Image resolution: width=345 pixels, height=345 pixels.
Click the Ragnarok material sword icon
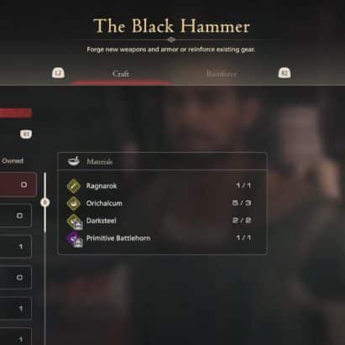click(x=74, y=186)
